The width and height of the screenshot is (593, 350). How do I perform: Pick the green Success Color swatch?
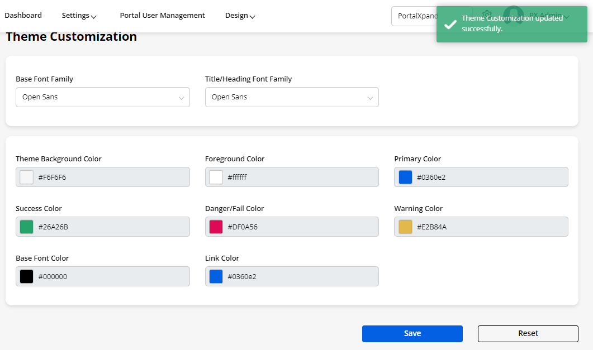coord(27,227)
